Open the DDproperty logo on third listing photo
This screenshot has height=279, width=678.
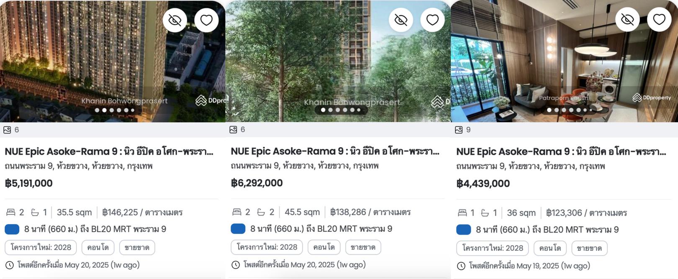point(652,97)
